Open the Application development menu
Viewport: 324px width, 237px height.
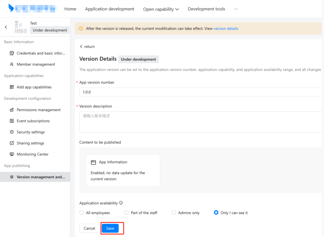110,9
